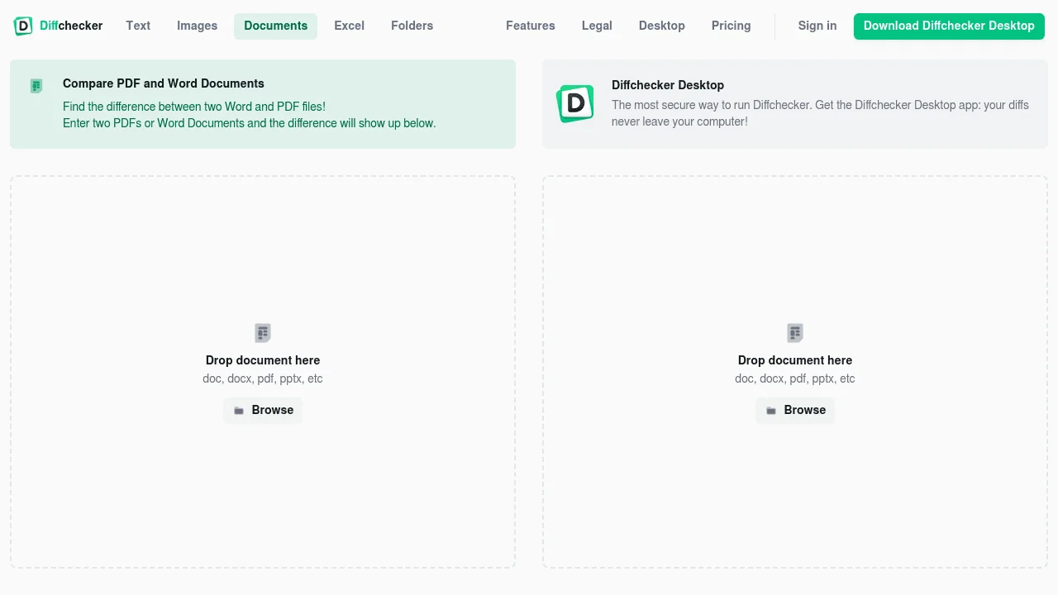This screenshot has height=595, width=1058.
Task: Click the Diffchecker Desktop 'D' app icon
Action: pyautogui.click(x=575, y=103)
